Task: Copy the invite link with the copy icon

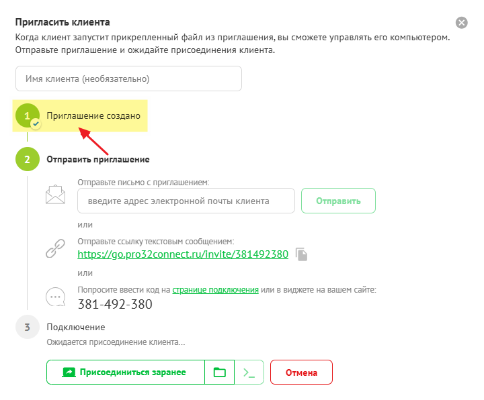Action: click(x=302, y=255)
